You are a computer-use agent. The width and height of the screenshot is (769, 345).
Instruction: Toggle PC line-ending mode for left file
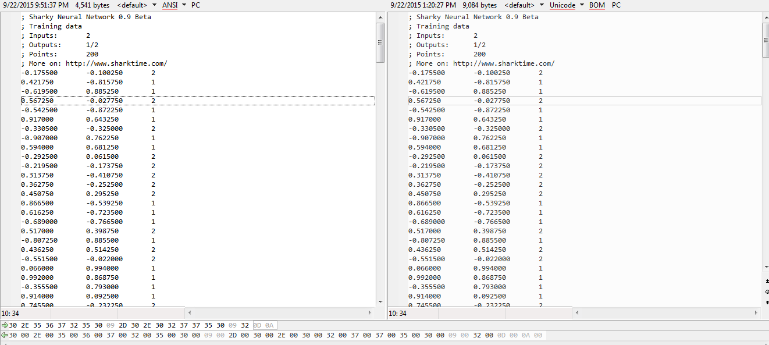195,5
